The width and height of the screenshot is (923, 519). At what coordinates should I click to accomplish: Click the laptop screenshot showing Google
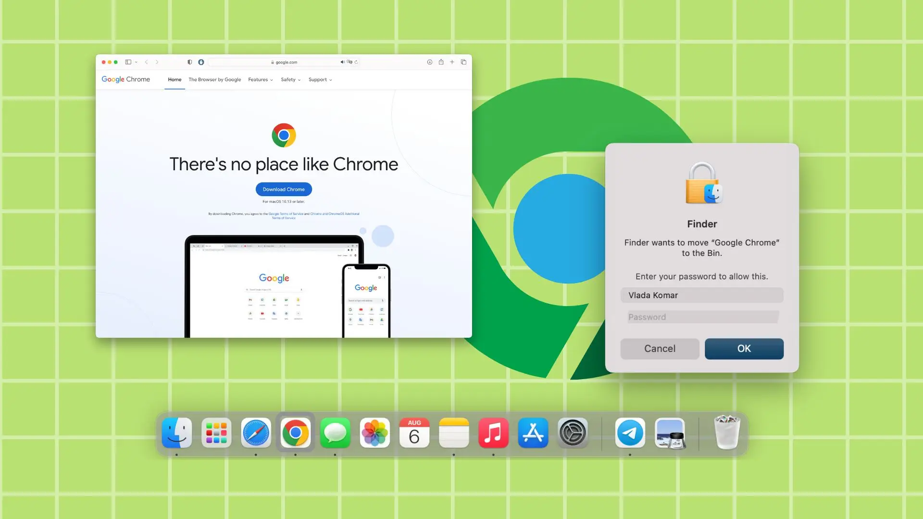pyautogui.click(x=274, y=287)
